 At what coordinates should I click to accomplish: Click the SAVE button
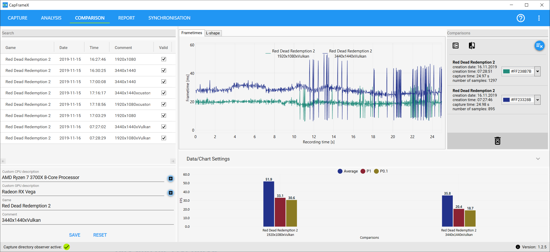coord(75,235)
